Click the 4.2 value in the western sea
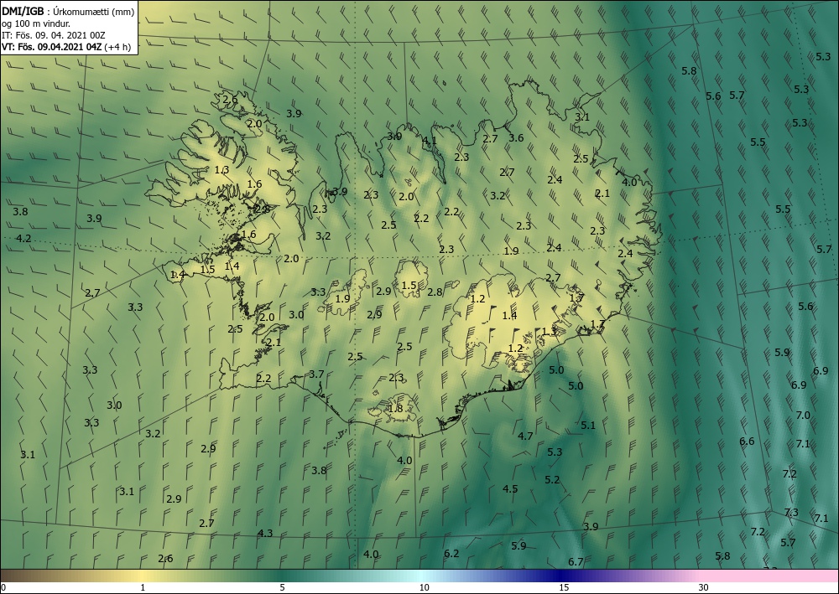The width and height of the screenshot is (839, 594). coord(23,238)
